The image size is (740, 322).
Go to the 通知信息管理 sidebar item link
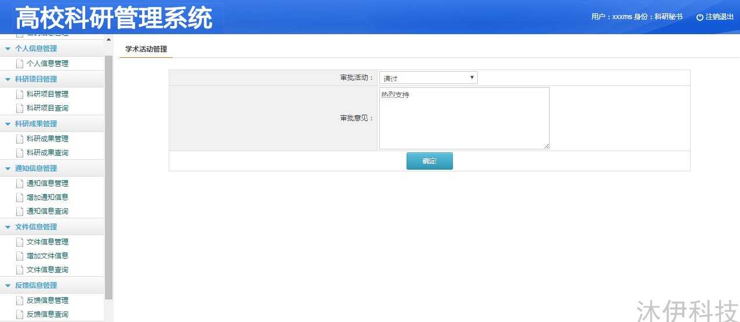coord(48,184)
